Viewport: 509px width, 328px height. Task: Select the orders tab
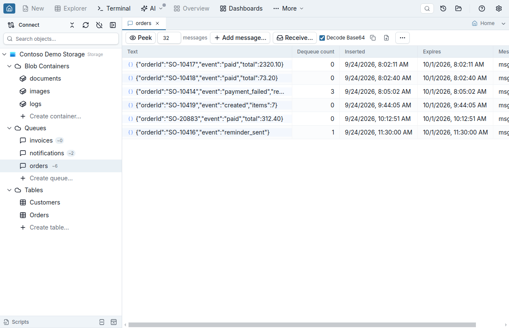click(x=143, y=23)
